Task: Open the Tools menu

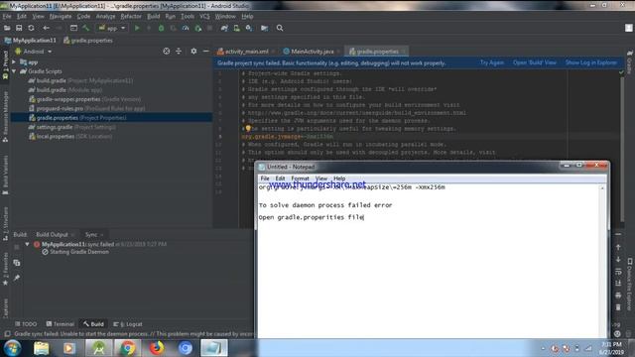Action: click(188, 16)
